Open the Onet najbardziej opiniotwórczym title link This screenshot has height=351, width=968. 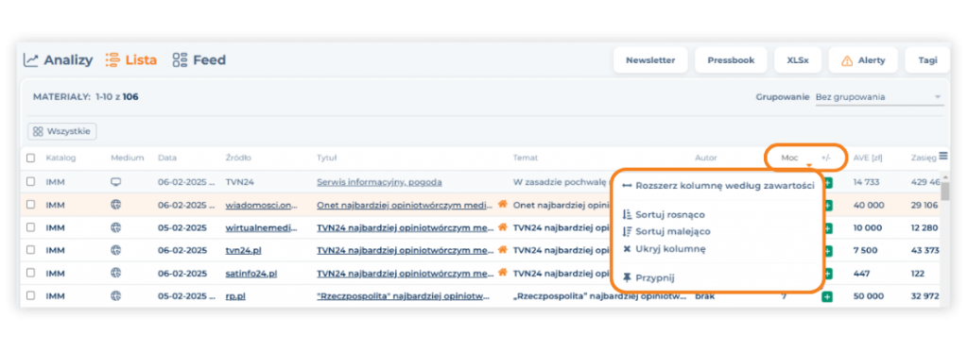tap(405, 205)
